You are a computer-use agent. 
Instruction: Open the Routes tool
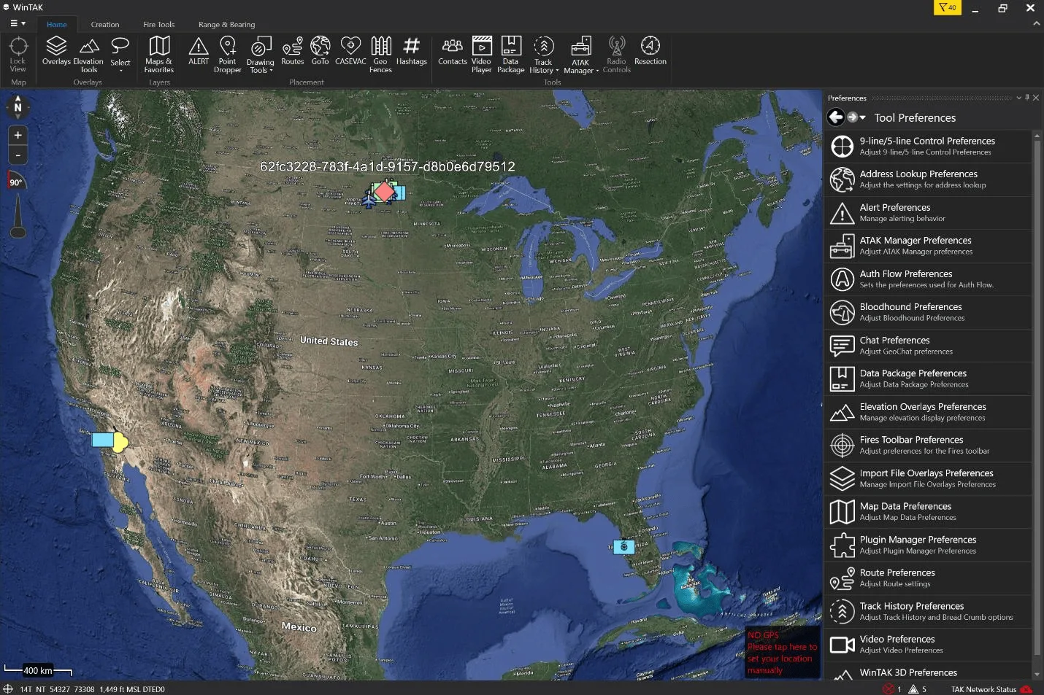tap(292, 52)
